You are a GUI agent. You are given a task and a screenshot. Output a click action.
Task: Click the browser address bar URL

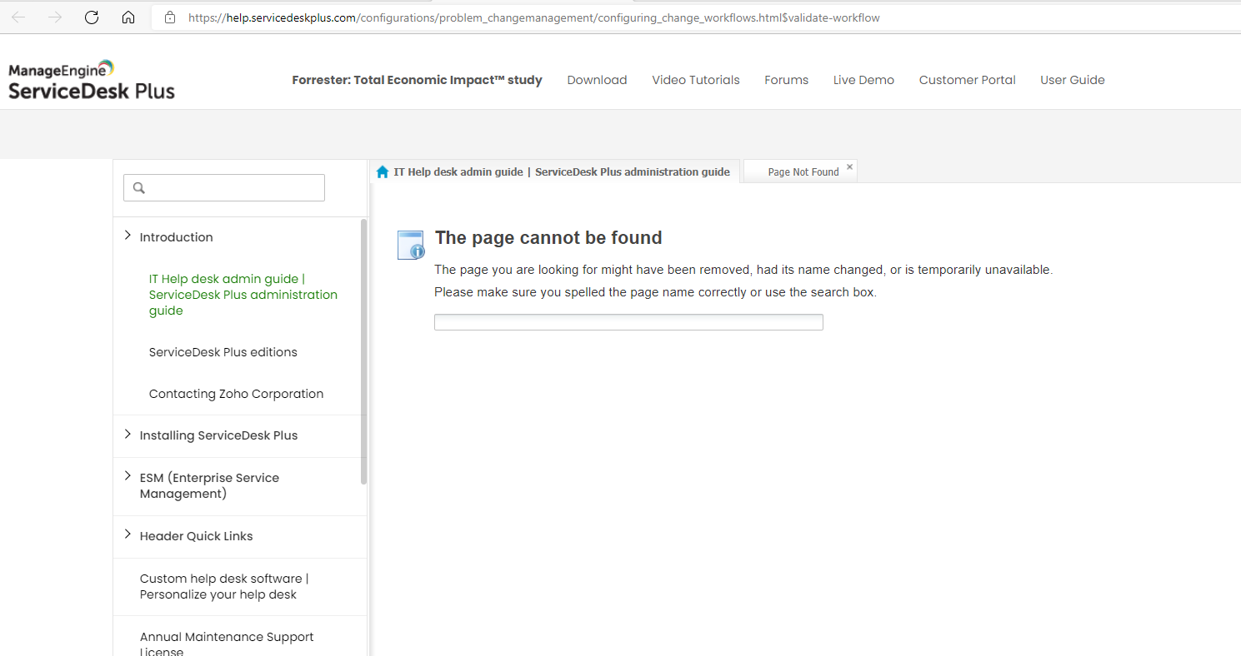pyautogui.click(x=533, y=17)
